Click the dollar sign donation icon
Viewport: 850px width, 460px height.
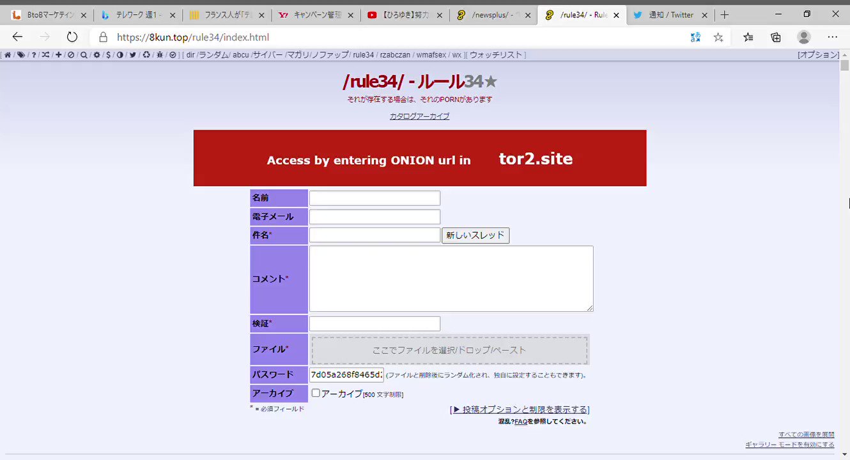coord(108,55)
